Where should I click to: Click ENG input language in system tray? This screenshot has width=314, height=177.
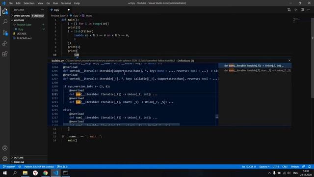pyautogui.click(x=295, y=173)
